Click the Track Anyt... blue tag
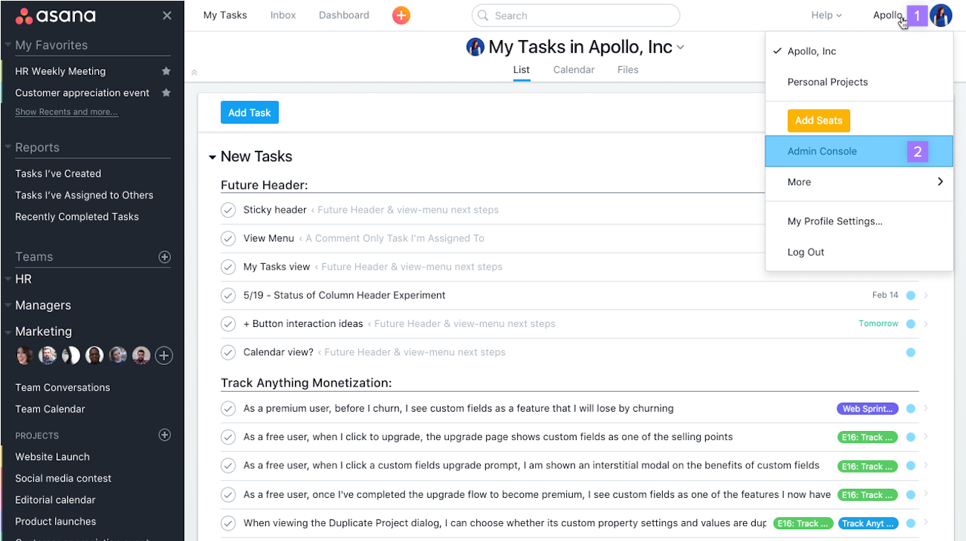 868,523
